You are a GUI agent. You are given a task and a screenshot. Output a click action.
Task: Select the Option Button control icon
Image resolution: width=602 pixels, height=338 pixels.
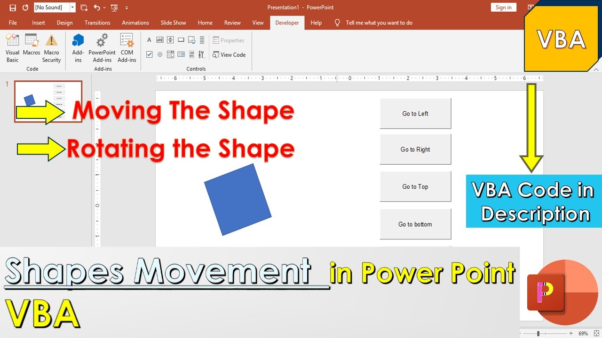[x=160, y=54]
